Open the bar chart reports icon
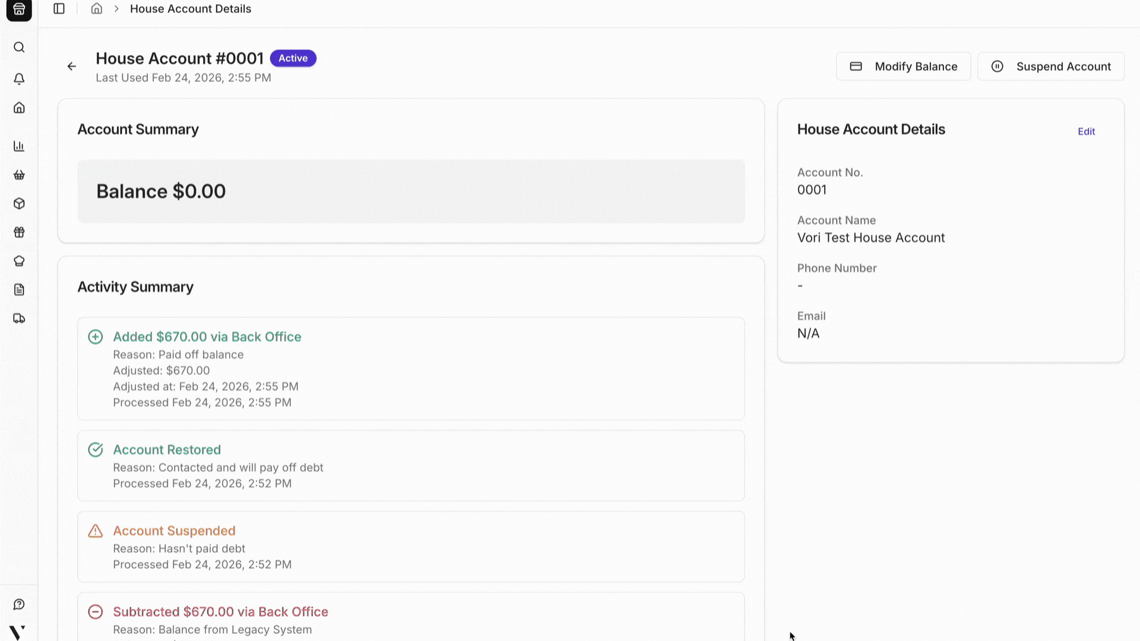This screenshot has height=641, width=1140. point(19,146)
